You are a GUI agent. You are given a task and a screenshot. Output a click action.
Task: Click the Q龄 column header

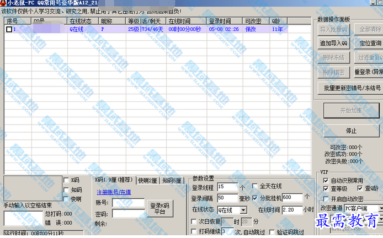[x=279, y=21]
